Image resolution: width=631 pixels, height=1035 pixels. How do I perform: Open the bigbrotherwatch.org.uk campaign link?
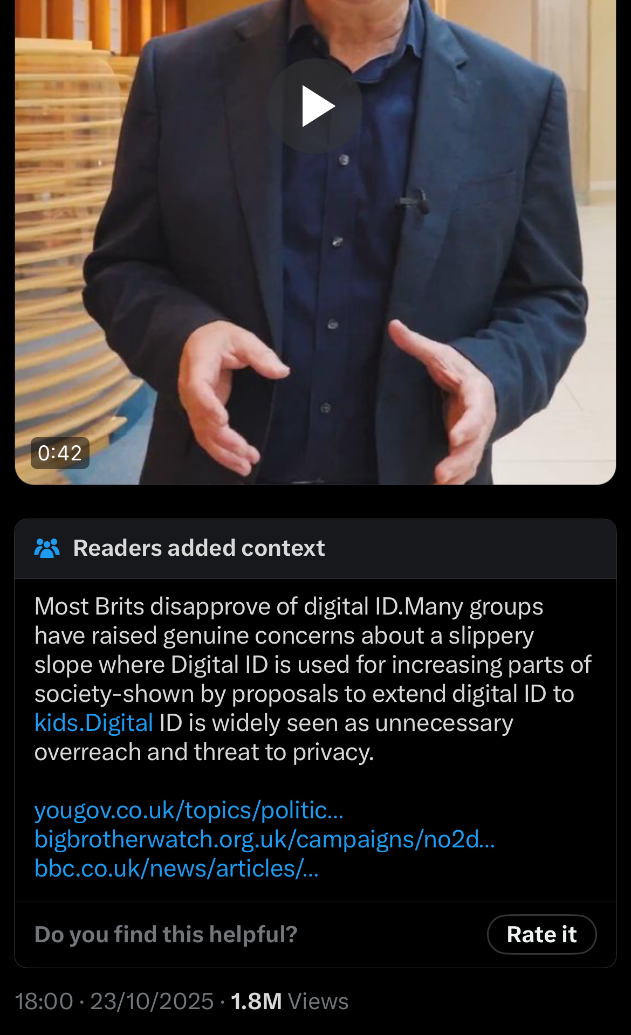(x=265, y=839)
